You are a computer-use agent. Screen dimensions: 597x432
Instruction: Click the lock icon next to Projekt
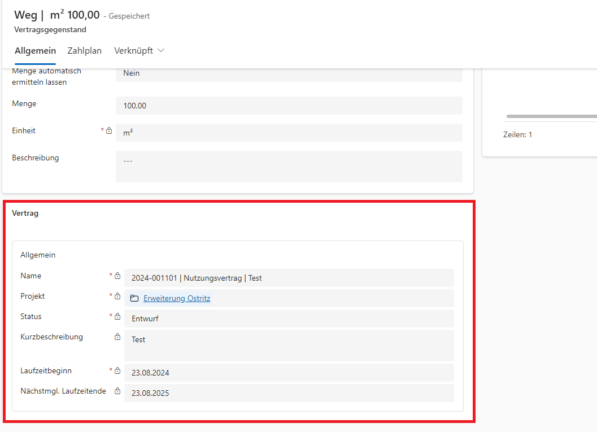click(117, 296)
